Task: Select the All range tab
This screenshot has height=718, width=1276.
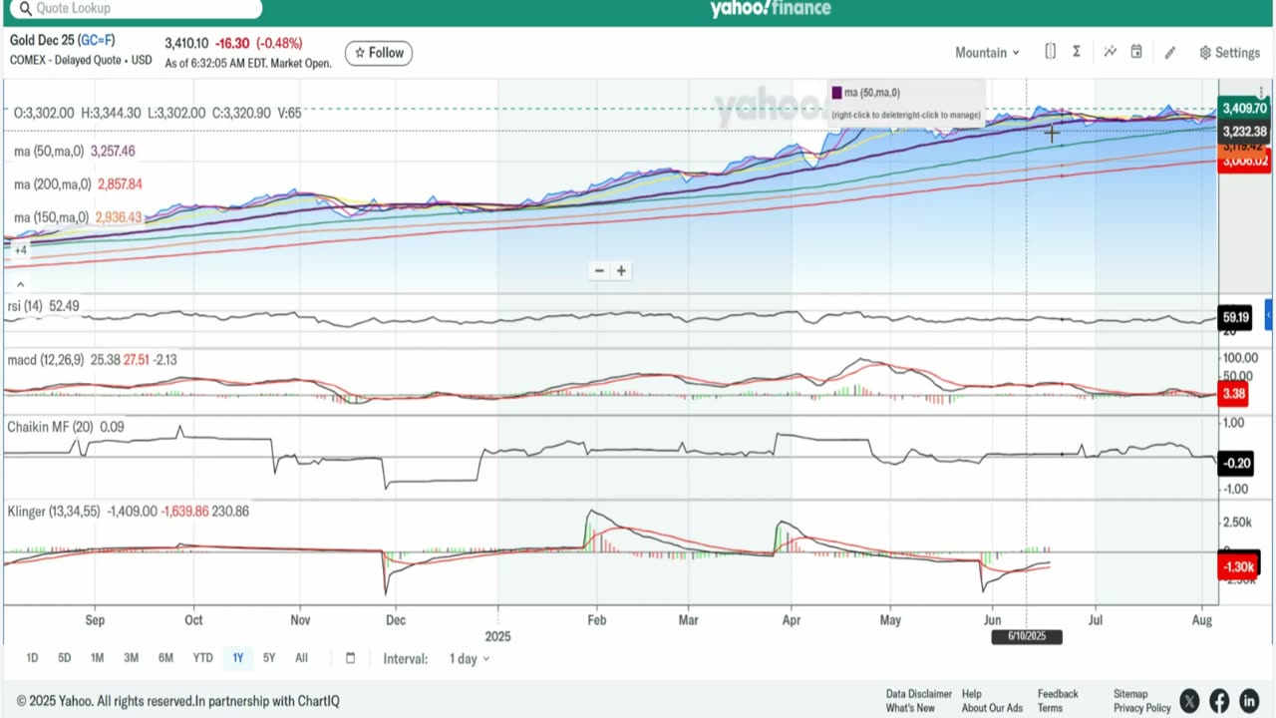Action: click(301, 658)
